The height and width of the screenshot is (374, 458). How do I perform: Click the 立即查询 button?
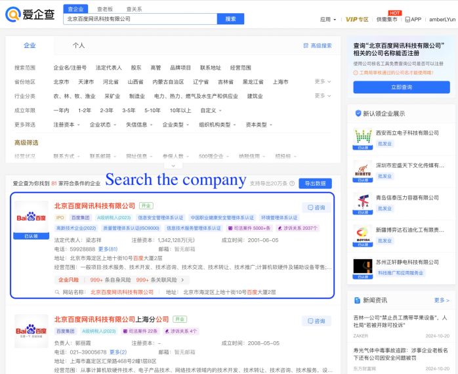coord(402,87)
